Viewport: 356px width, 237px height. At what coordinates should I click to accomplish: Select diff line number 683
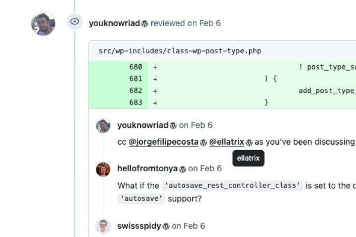135,102
